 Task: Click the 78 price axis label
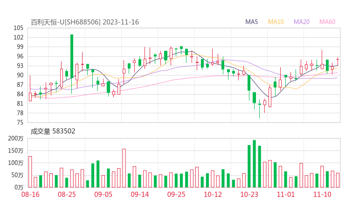[x=20, y=113]
